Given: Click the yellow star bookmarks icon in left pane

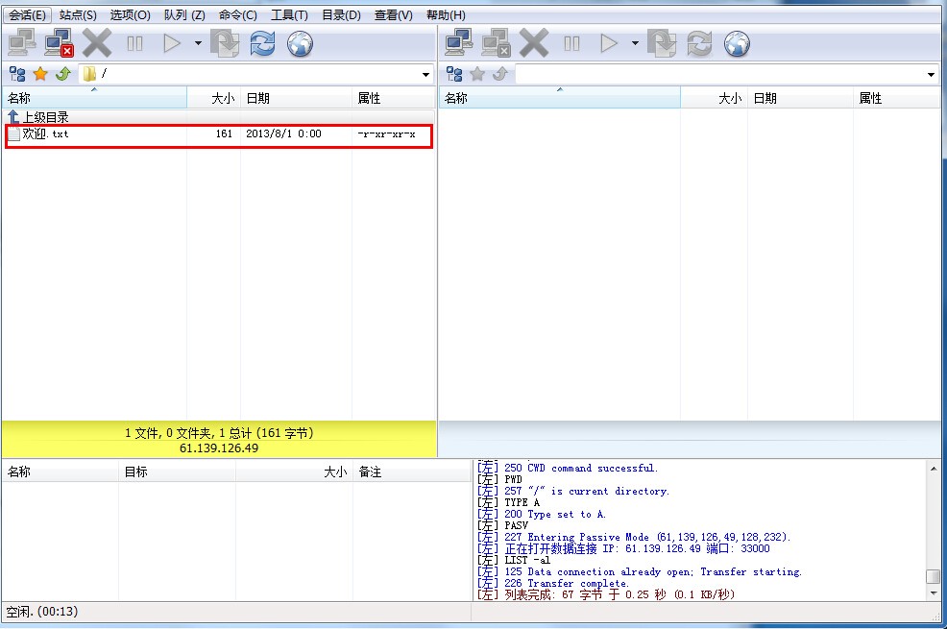Looking at the screenshot, I should click(x=40, y=74).
